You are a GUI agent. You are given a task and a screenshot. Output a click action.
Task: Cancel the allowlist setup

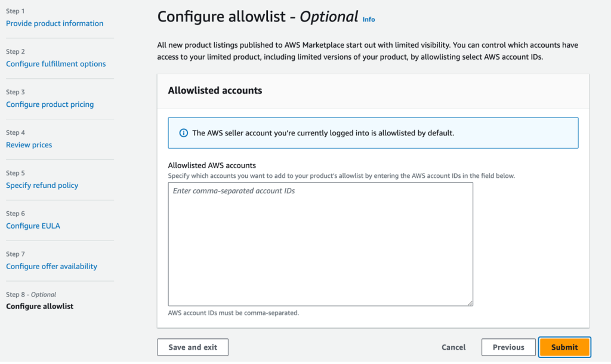453,347
